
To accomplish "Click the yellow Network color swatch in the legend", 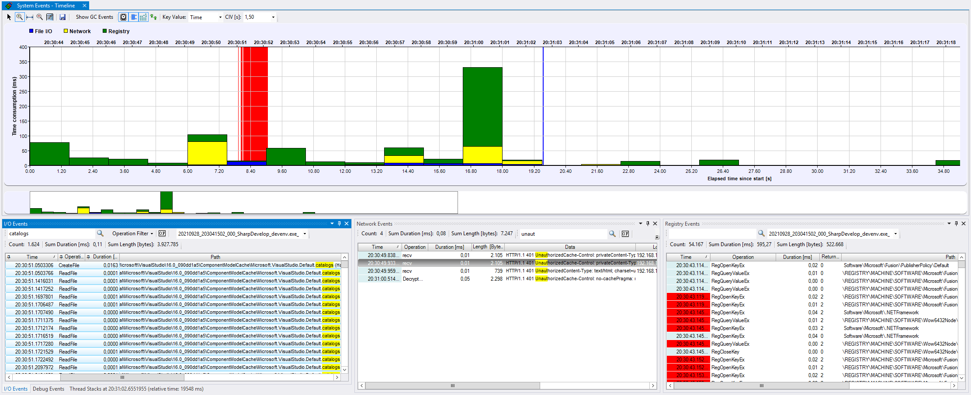I will [x=66, y=31].
